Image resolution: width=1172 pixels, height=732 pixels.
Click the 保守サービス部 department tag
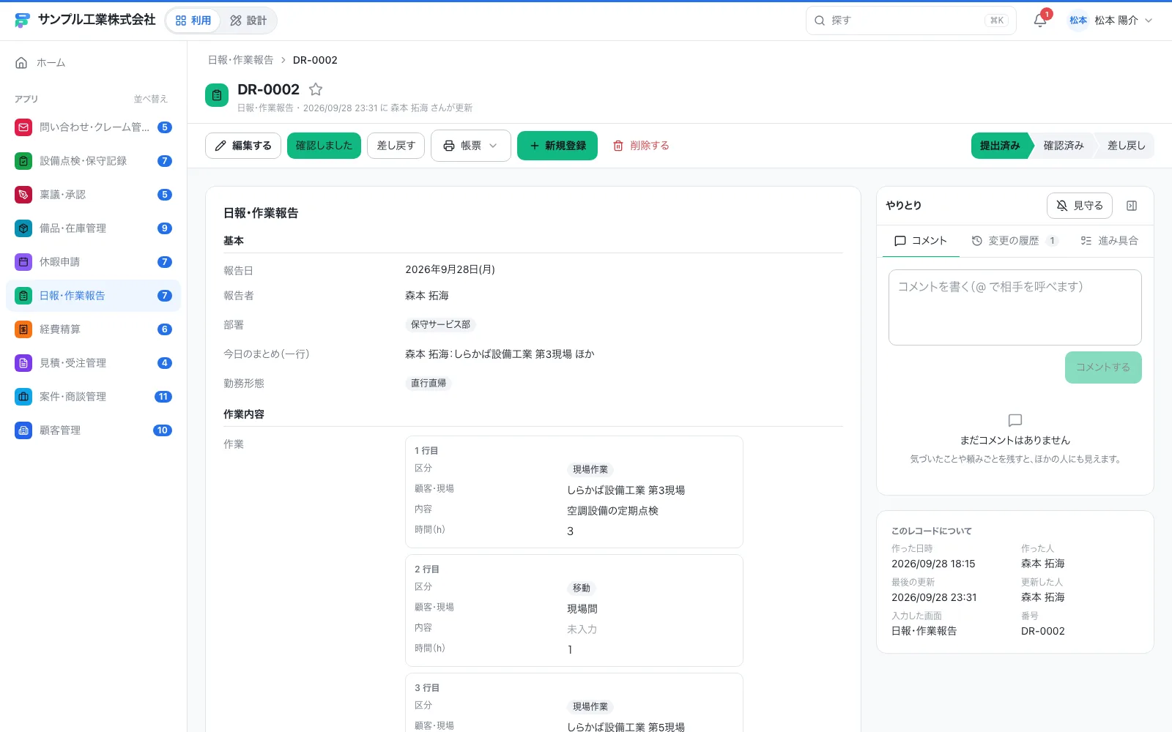441,324
